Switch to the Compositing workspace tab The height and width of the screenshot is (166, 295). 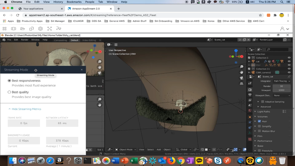60,40
